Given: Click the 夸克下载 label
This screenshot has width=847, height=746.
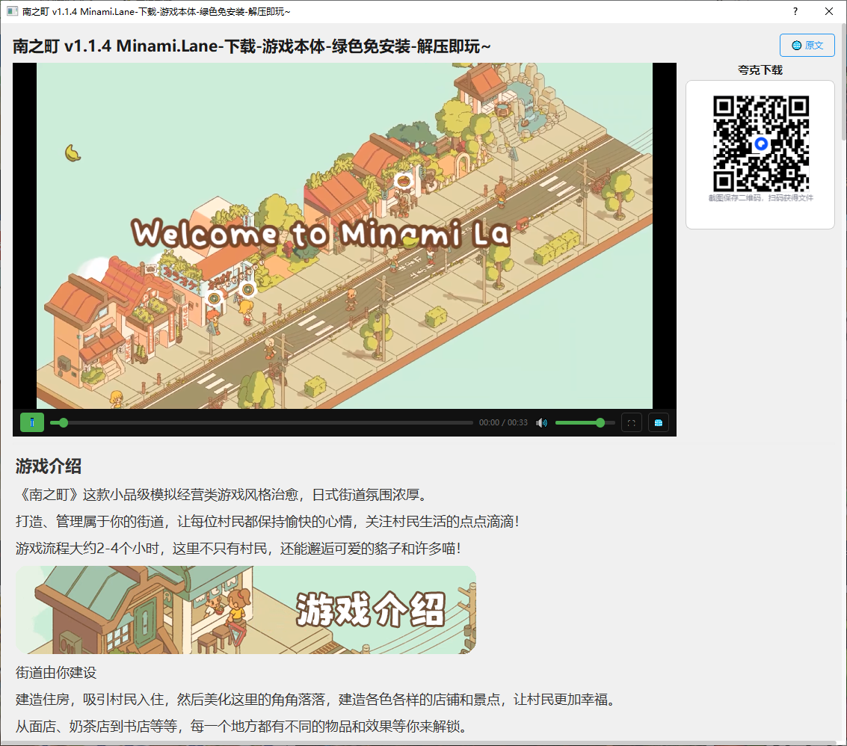Looking at the screenshot, I should 760,70.
